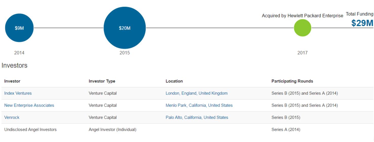Screen dimensions: 374x142
Task: Click the 2015 year label on timeline
Action: click(125, 53)
